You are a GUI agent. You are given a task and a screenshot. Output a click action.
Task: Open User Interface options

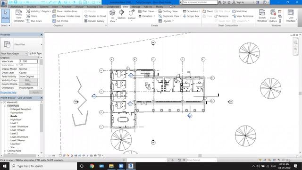(291, 16)
